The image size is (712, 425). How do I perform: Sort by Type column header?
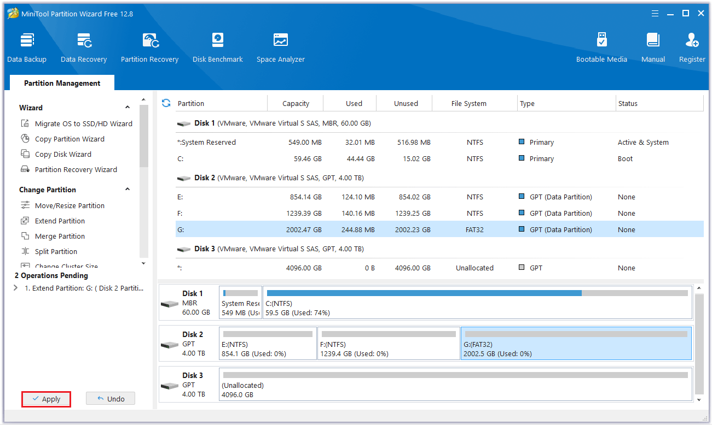pos(566,103)
